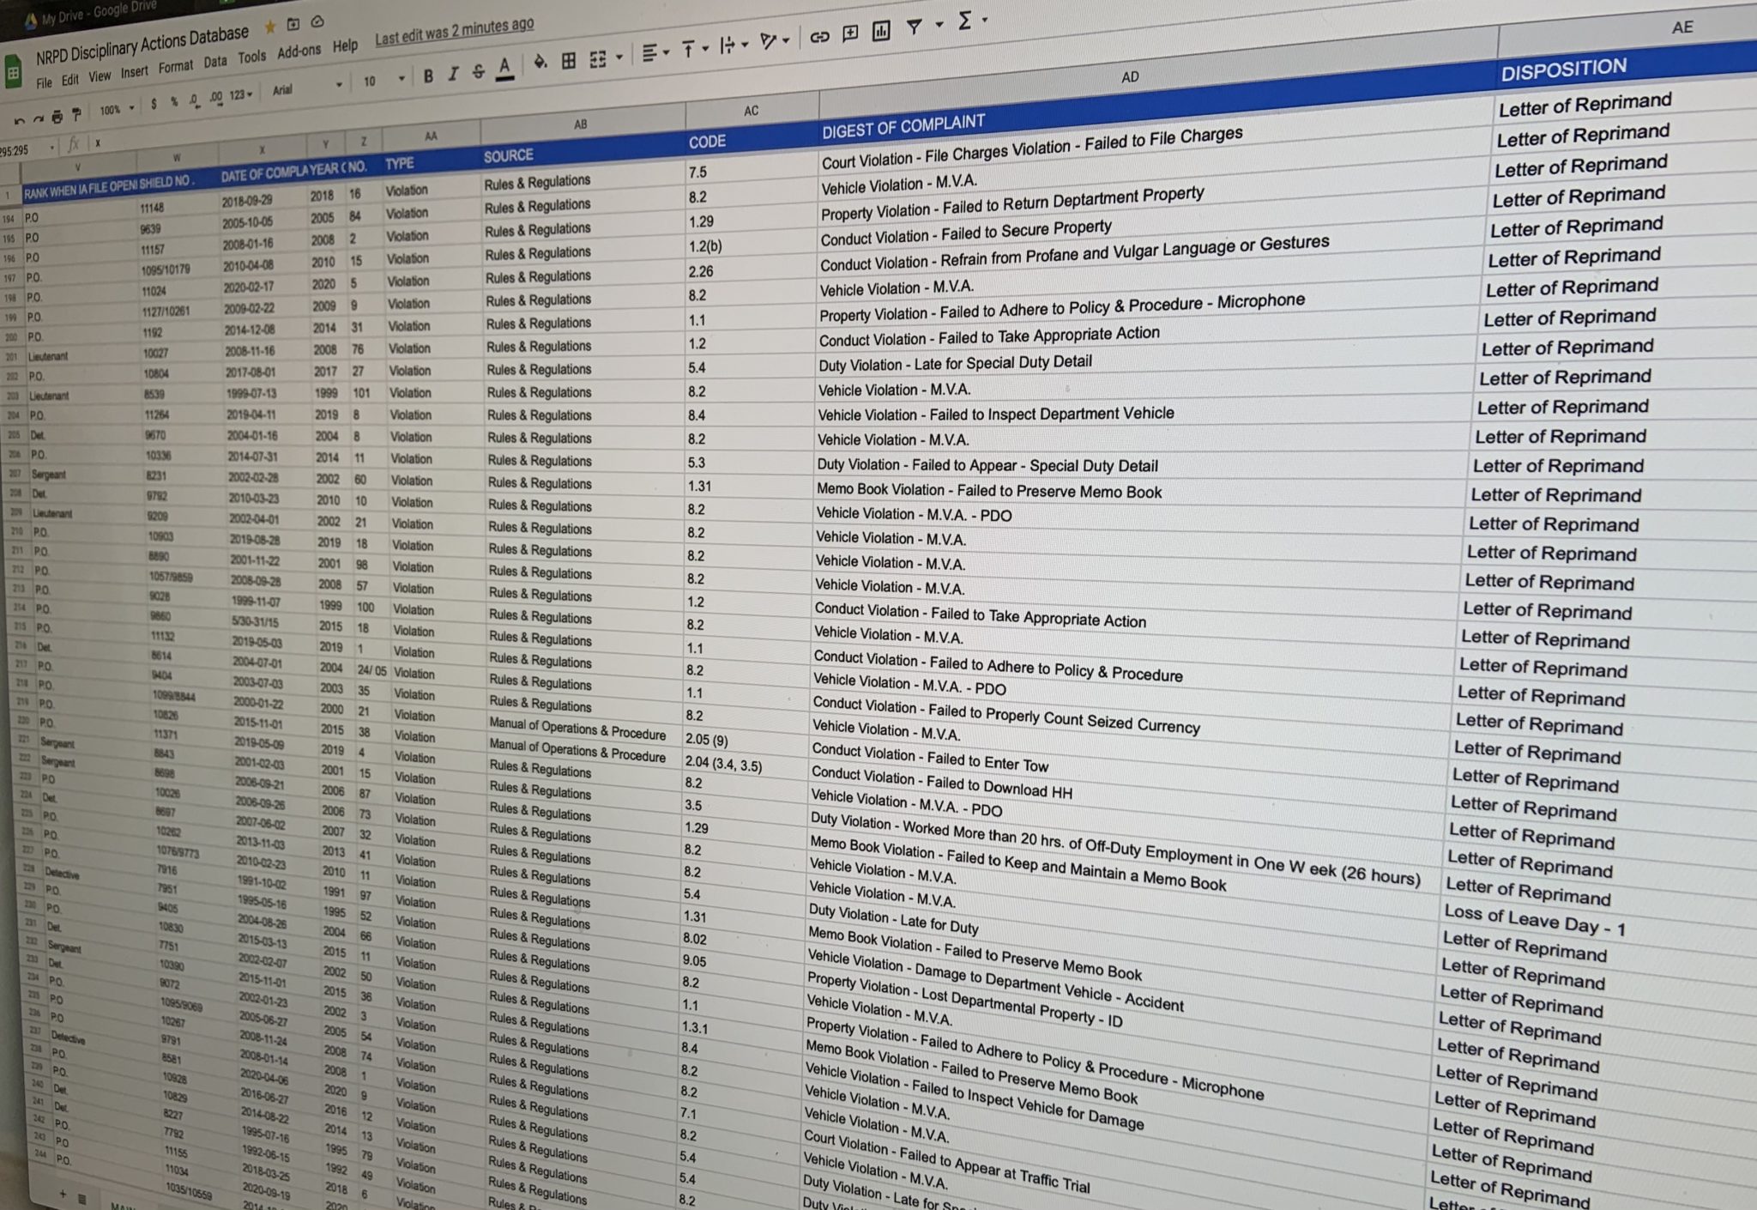The width and height of the screenshot is (1757, 1210).
Task: Toggle bold formatting
Action: tap(427, 77)
